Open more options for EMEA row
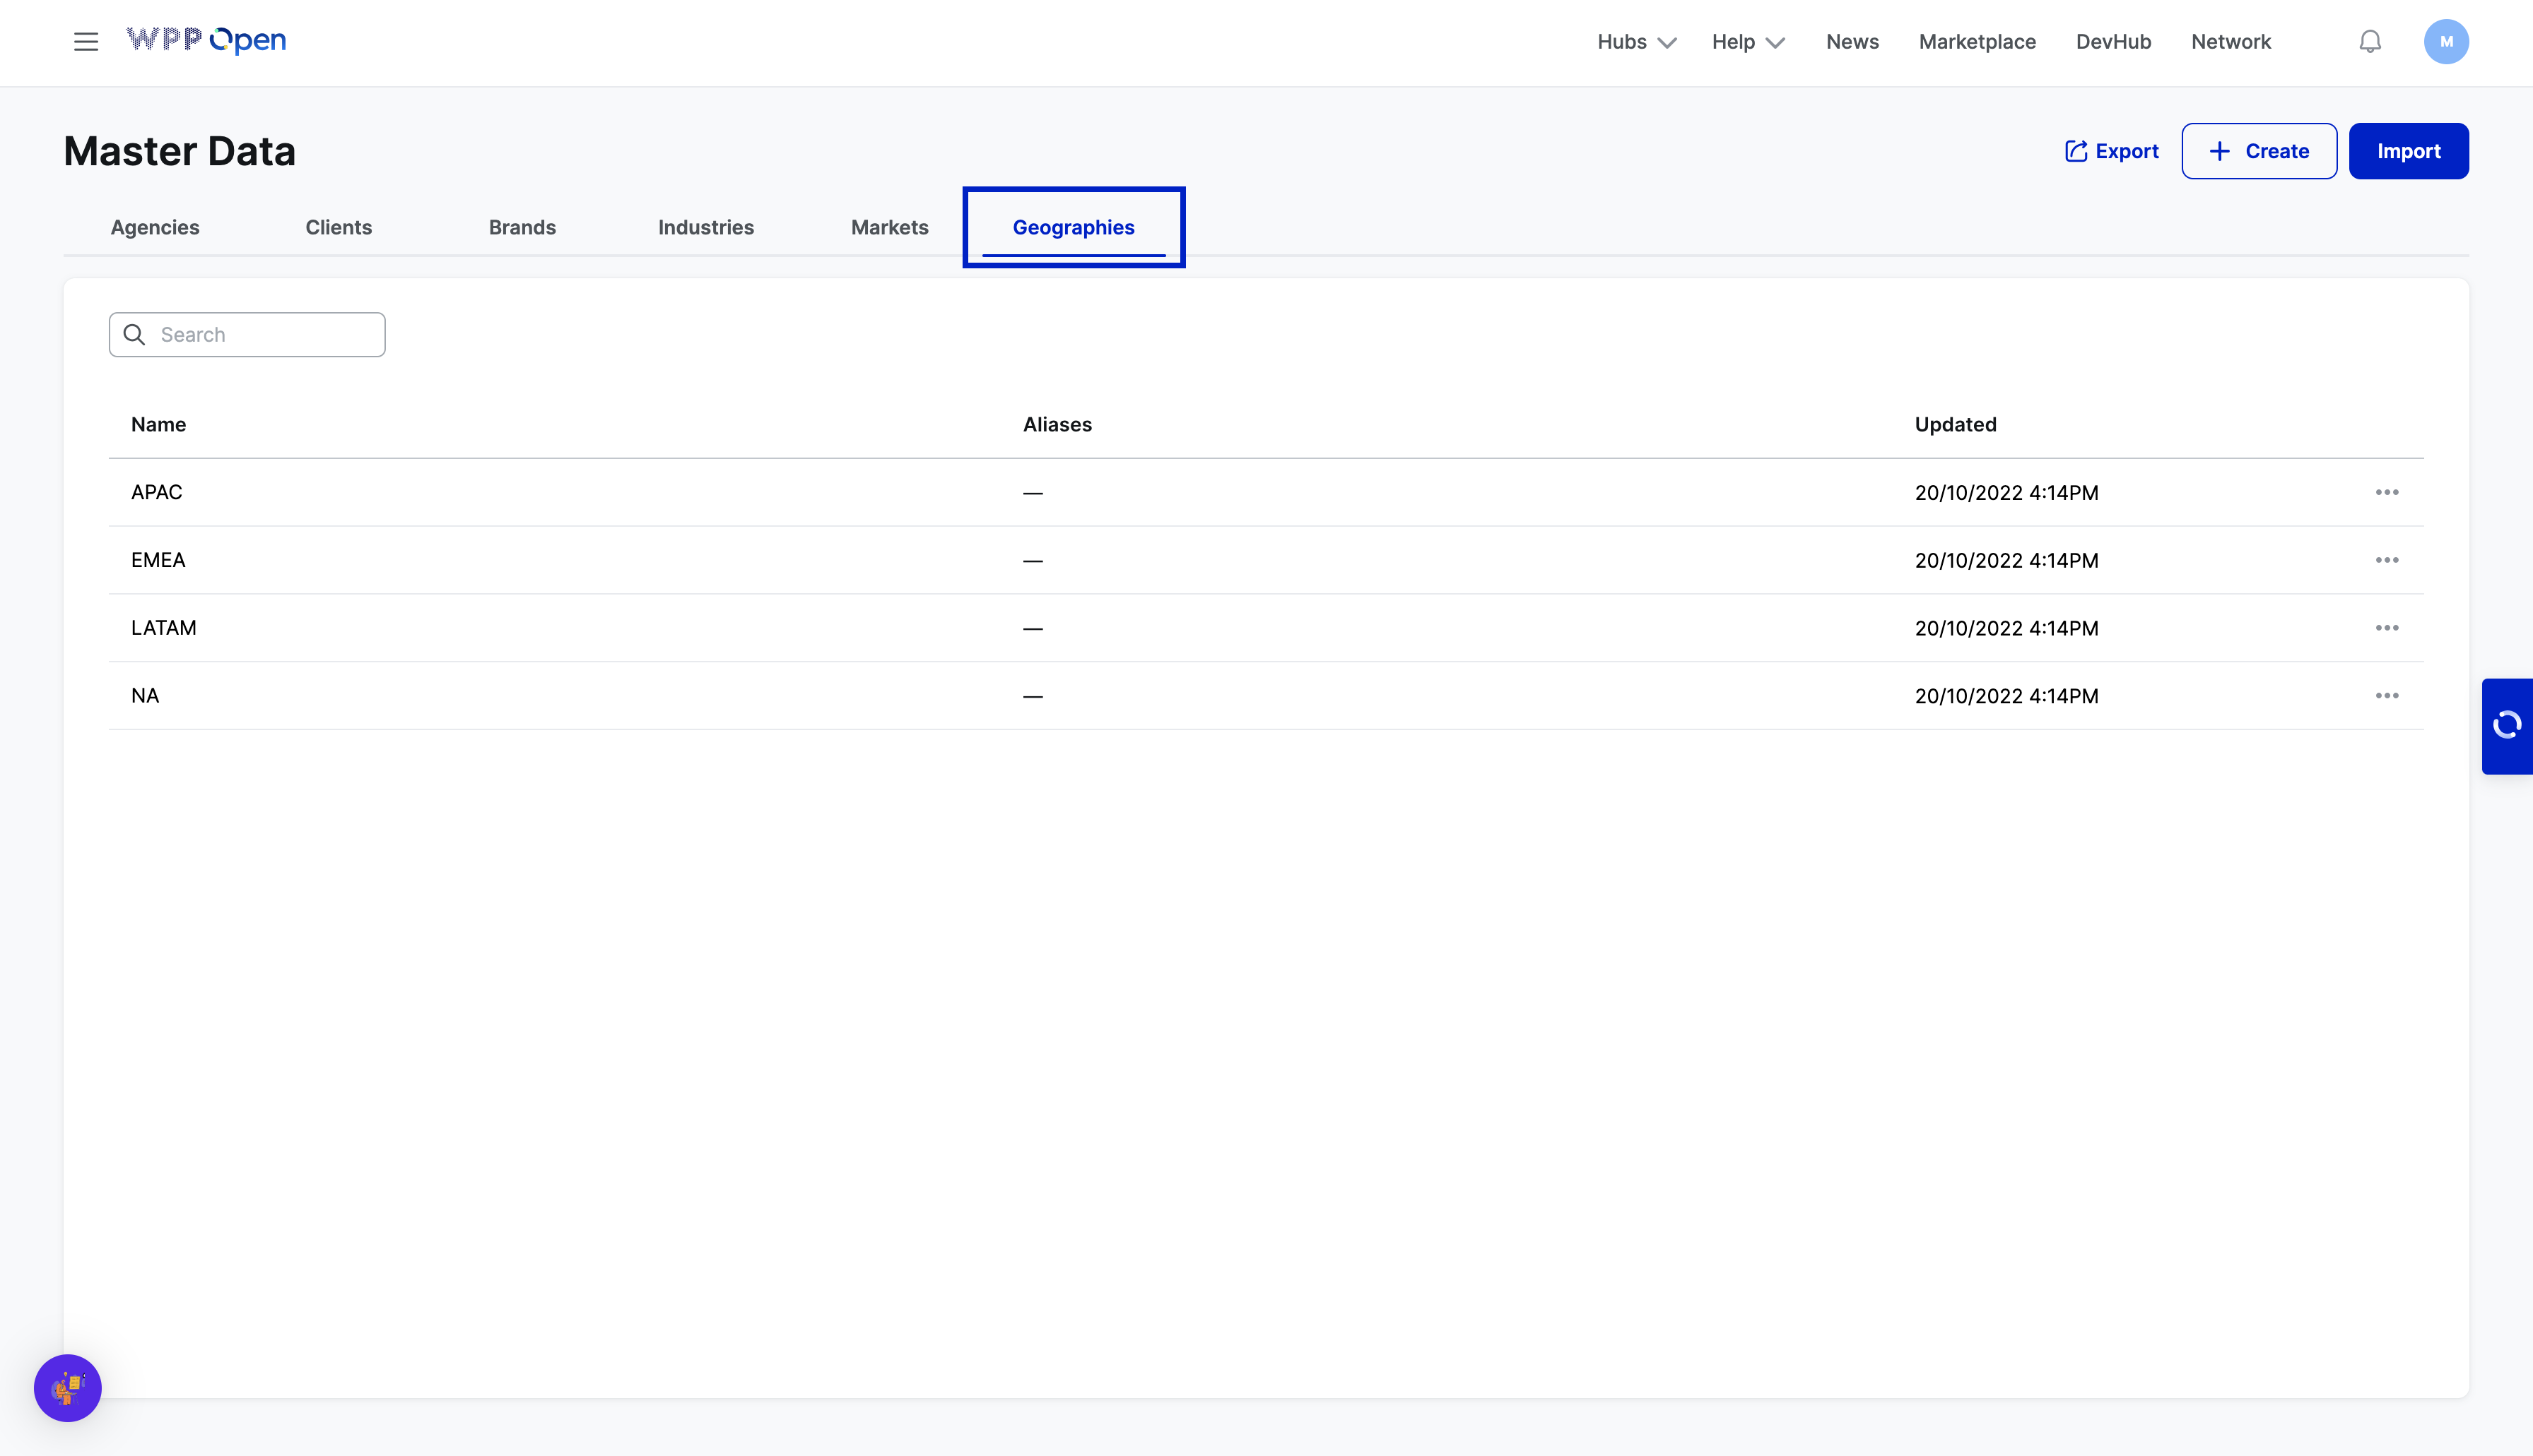The image size is (2533, 1456). point(2386,560)
